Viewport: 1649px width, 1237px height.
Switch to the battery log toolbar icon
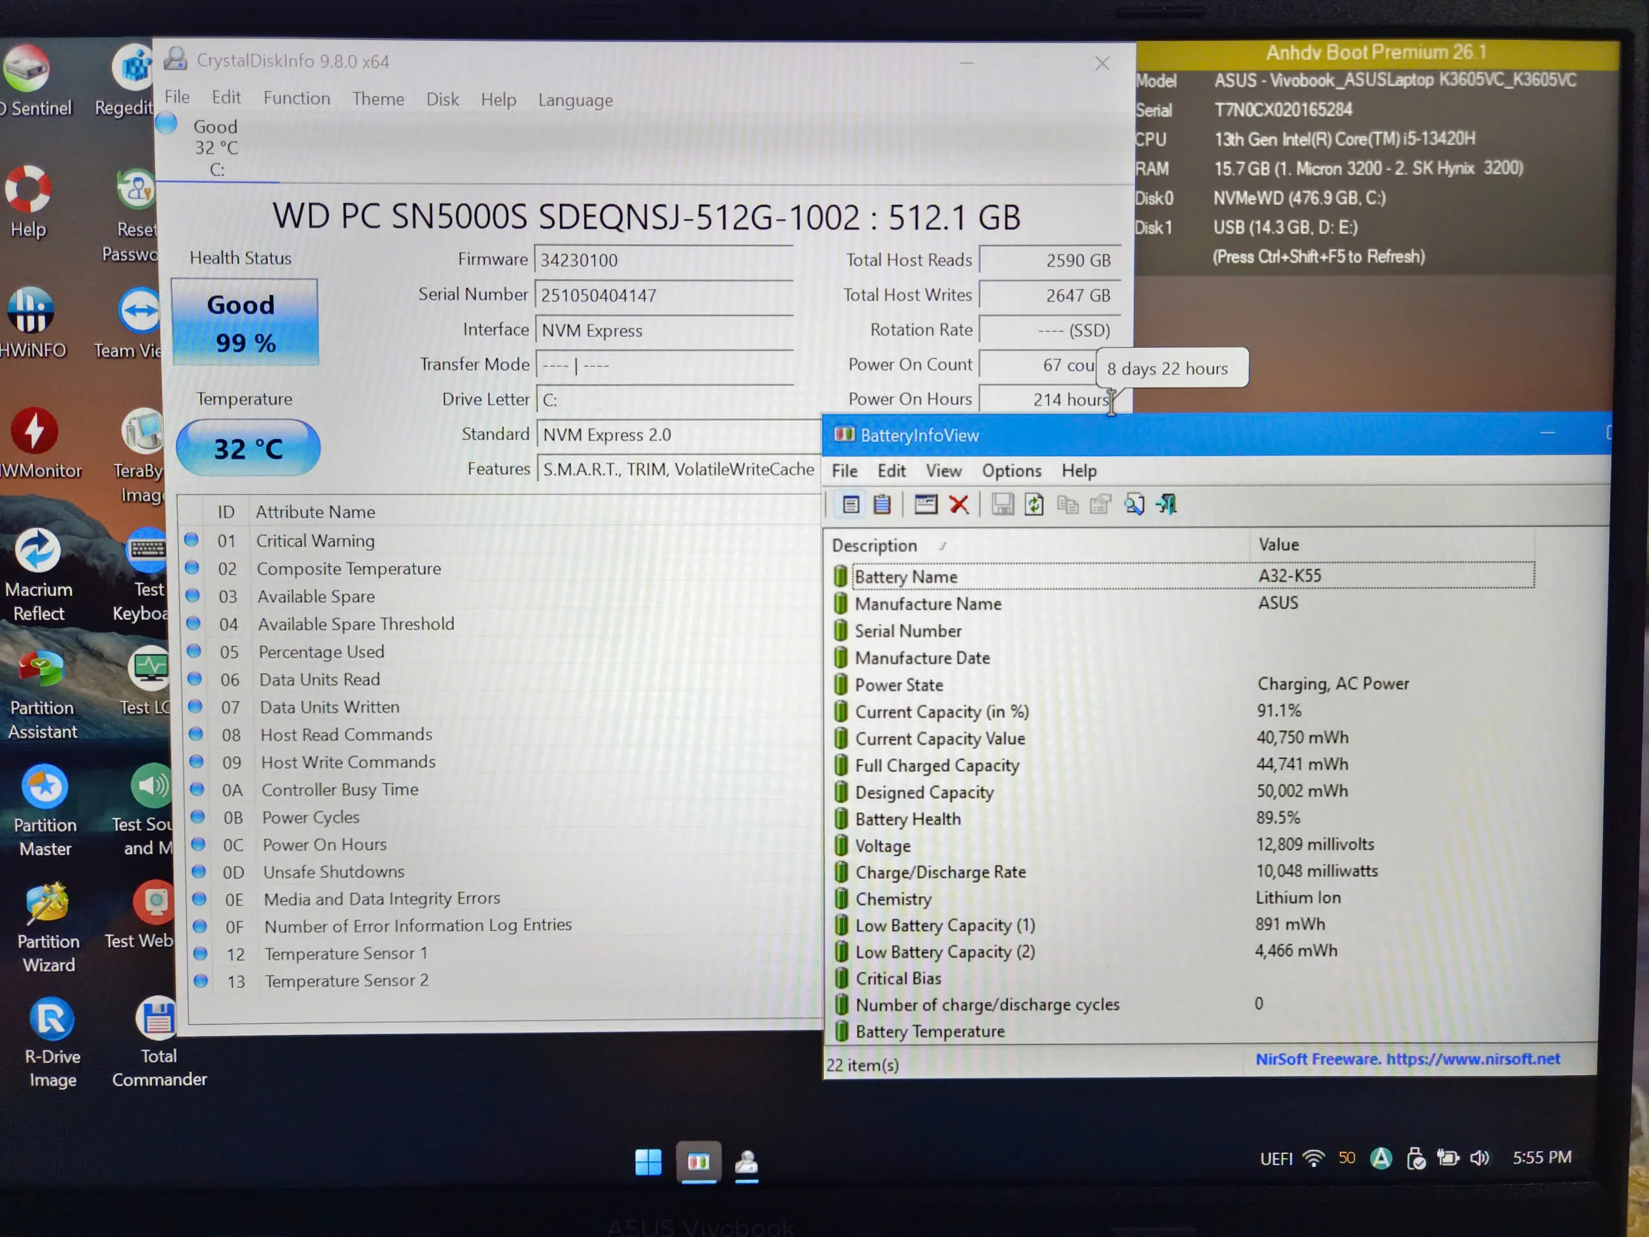click(x=882, y=505)
